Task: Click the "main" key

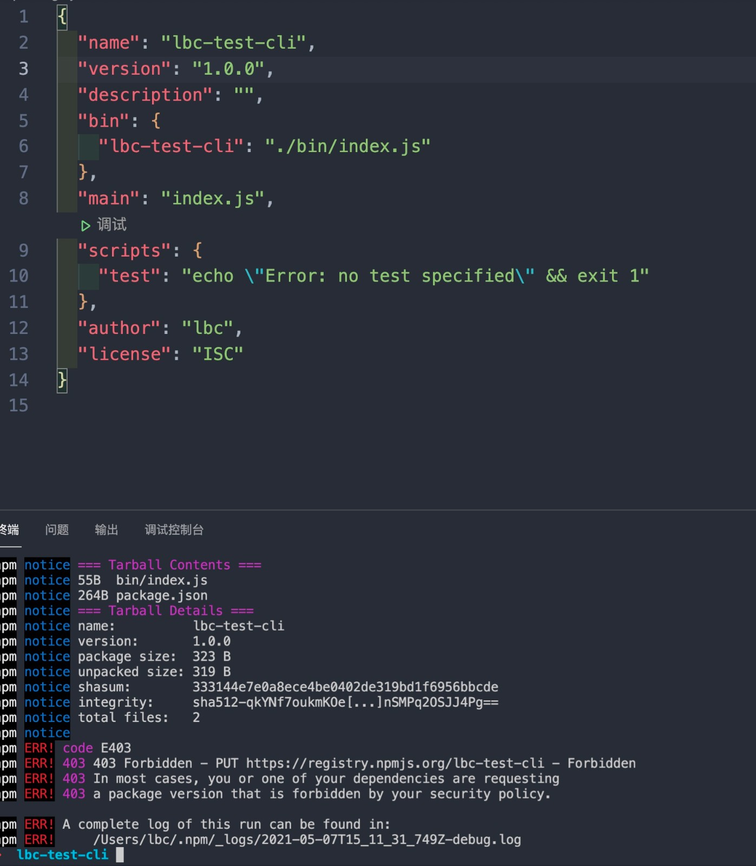Action: click(x=108, y=199)
